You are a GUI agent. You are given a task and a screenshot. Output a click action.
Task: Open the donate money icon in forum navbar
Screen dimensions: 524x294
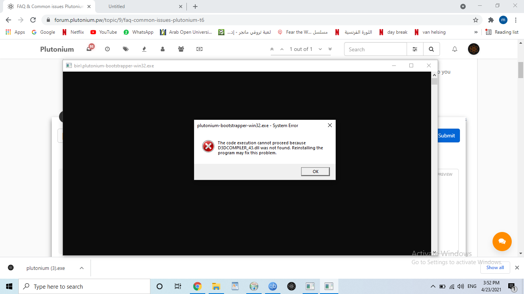coord(199,49)
